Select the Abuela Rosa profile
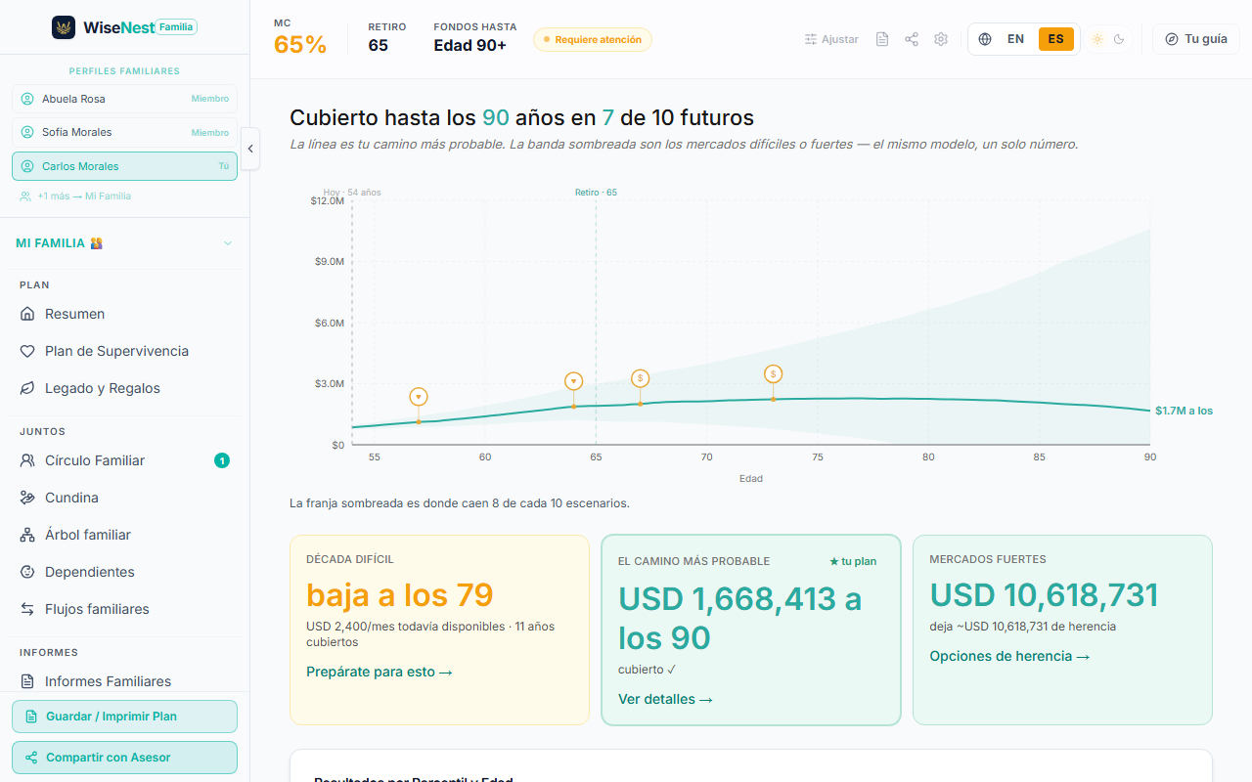Viewport: 1252px width, 782px height. coord(125,99)
